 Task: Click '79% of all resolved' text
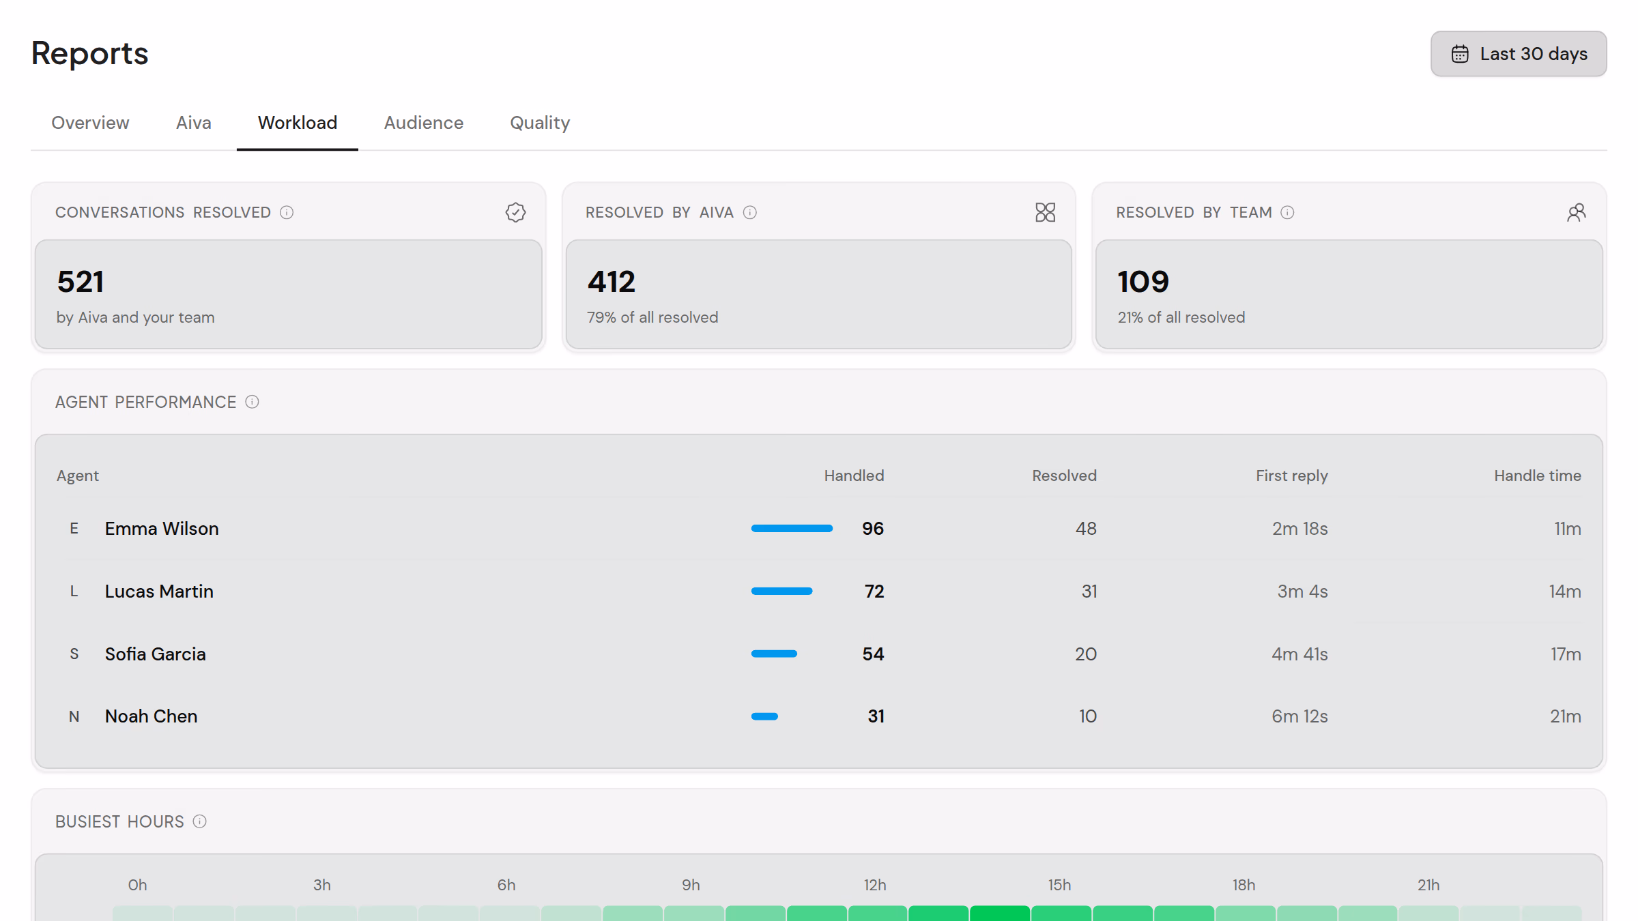[x=652, y=318]
